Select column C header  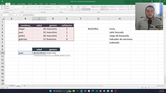click(x=39, y=19)
